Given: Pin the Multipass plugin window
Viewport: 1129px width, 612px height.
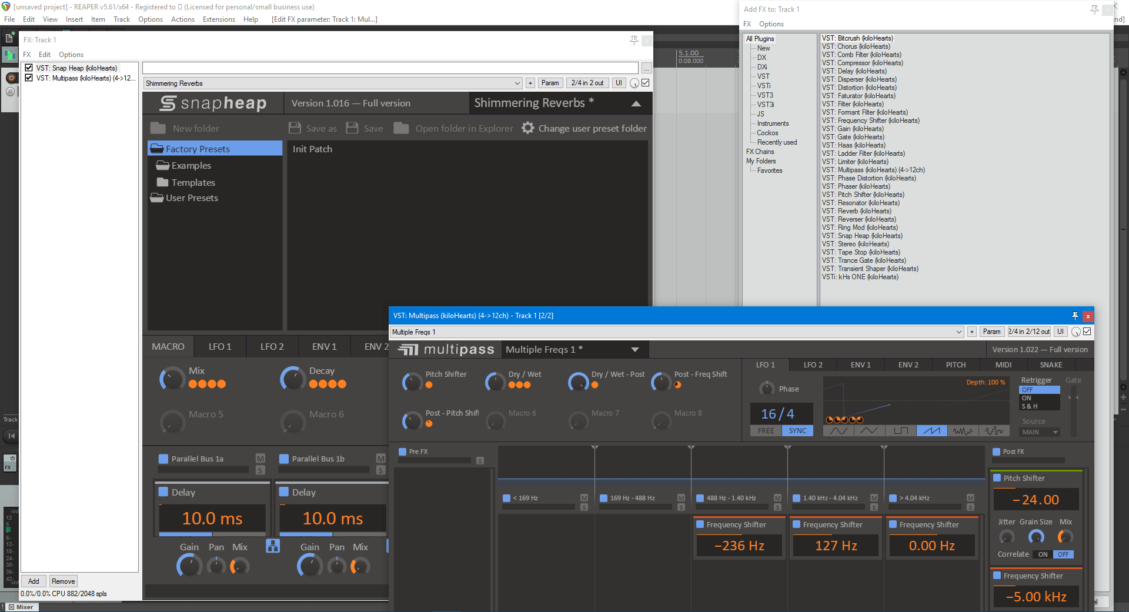Looking at the screenshot, I should (x=1075, y=316).
